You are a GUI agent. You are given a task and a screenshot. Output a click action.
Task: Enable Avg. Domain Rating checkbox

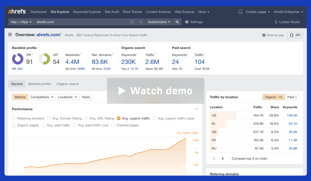click(x=49, y=119)
